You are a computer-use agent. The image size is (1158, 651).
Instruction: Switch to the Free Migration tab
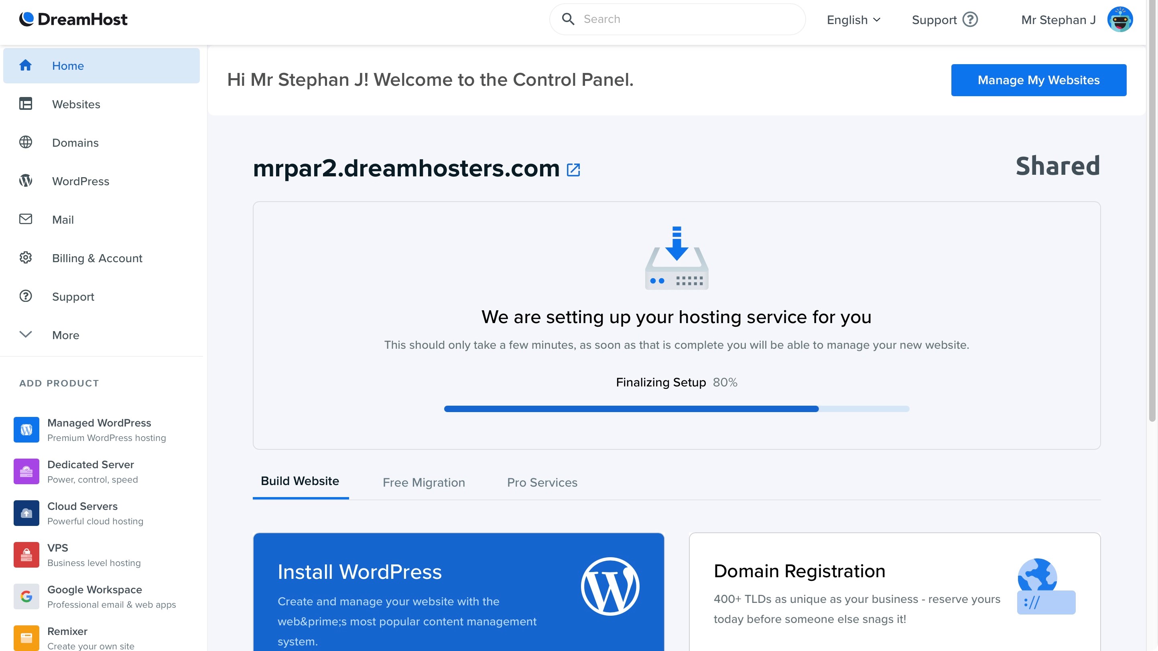pyautogui.click(x=423, y=482)
